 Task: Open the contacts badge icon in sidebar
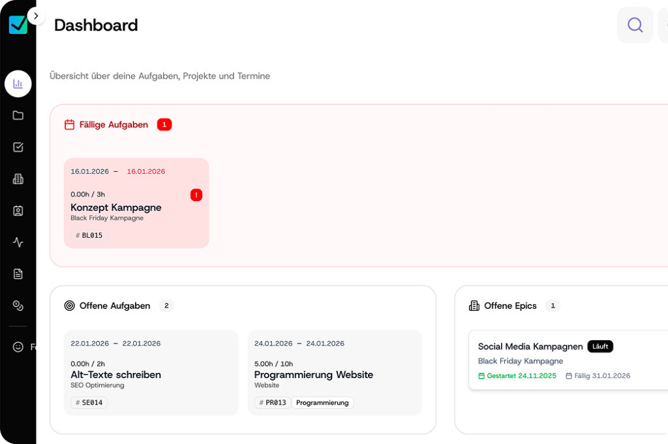pos(18,210)
